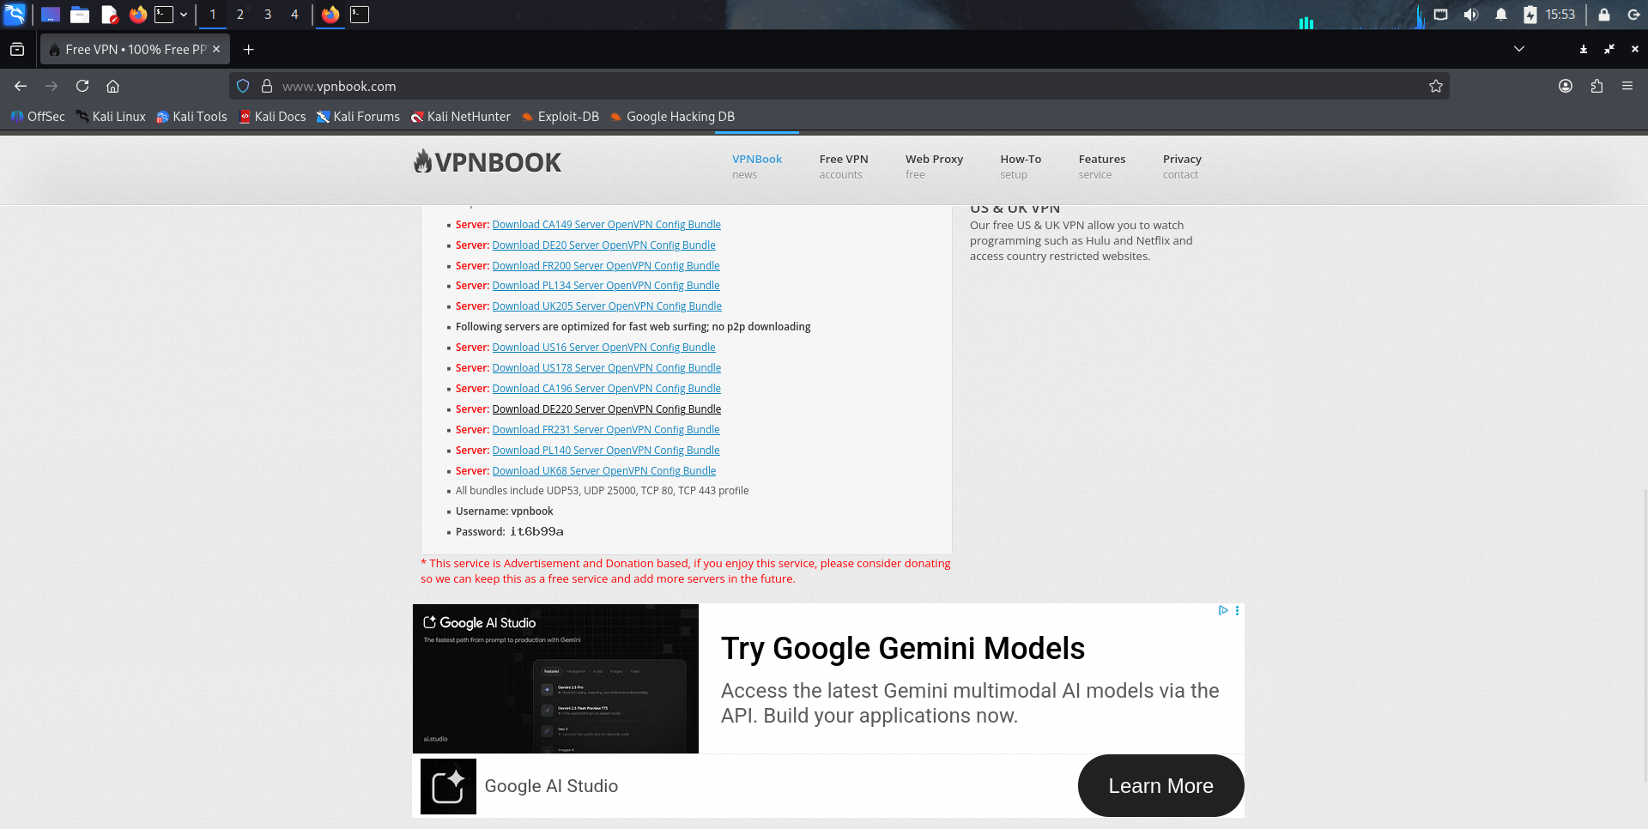Download US178 Server OpenVPN Config Bundle

pyautogui.click(x=607, y=368)
